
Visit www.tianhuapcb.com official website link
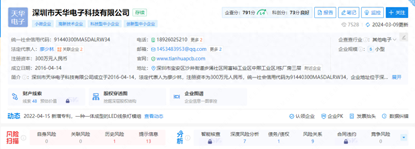181,59
